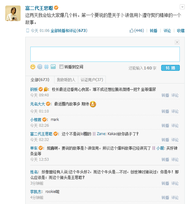The height and width of the screenshot is (204, 194).
Task: Open 富二代王思聪's avatar thumbnail
Action: 13,13
